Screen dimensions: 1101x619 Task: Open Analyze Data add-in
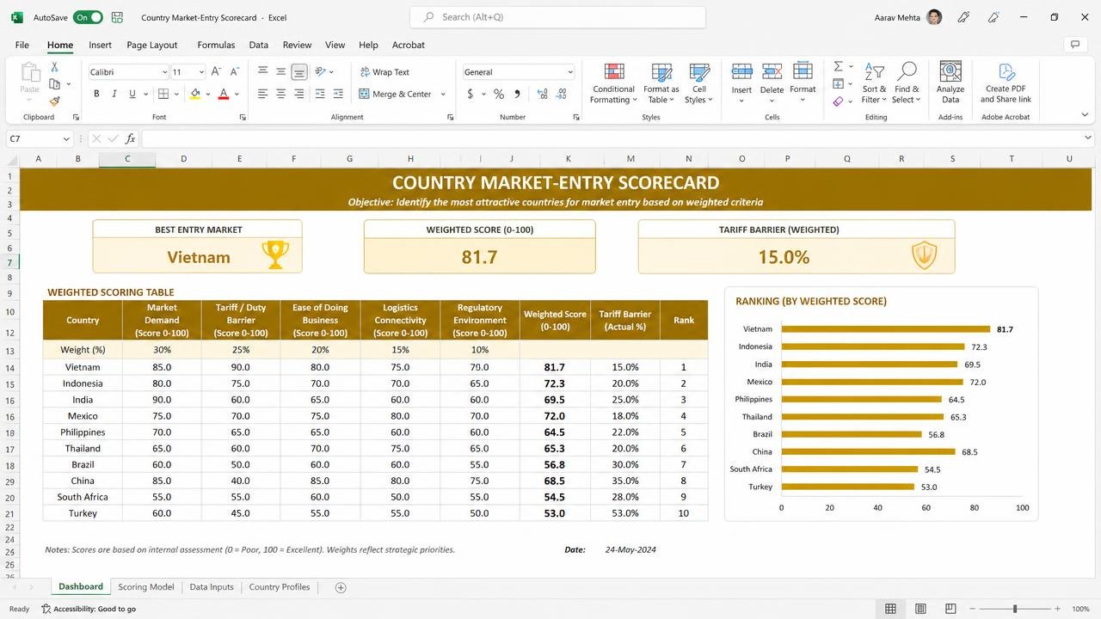[950, 83]
